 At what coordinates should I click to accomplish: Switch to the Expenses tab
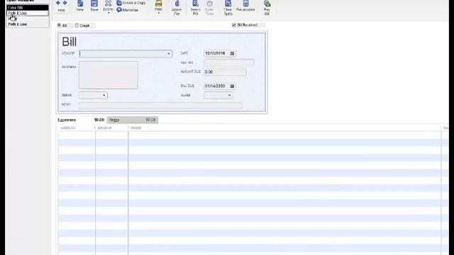[x=82, y=120]
